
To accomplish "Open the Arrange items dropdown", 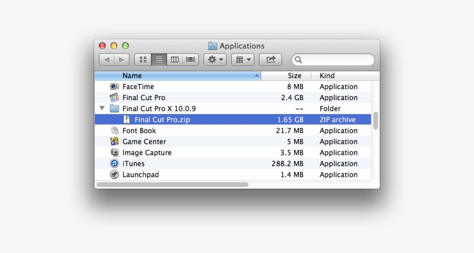I will (243, 60).
